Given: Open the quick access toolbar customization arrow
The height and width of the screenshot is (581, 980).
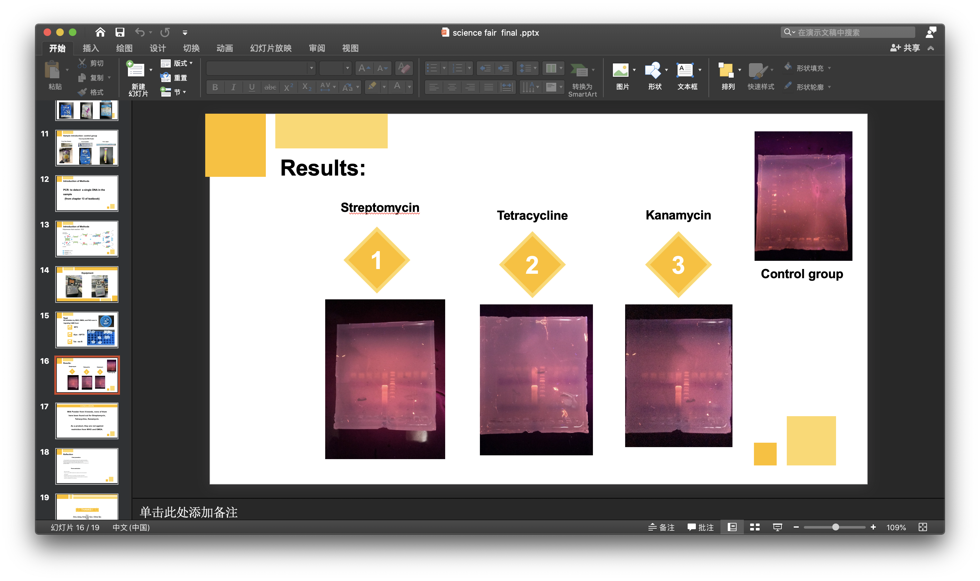Looking at the screenshot, I should tap(185, 33).
